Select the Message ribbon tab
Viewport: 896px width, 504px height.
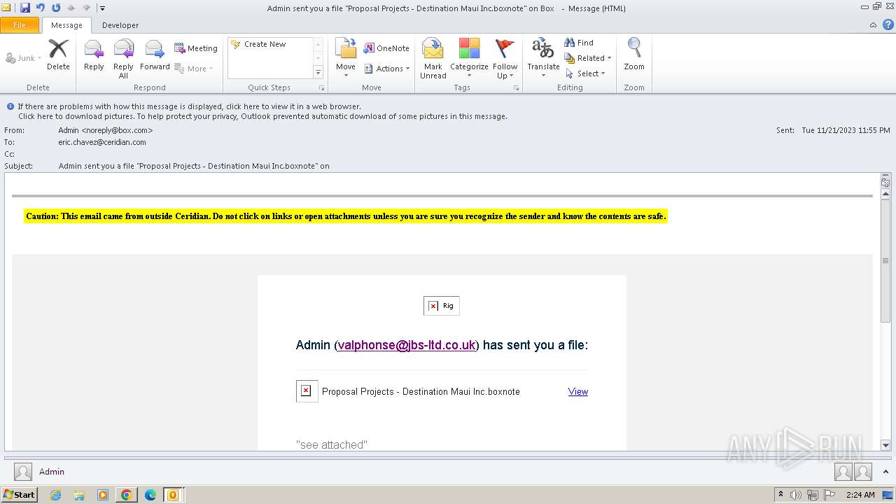66,25
